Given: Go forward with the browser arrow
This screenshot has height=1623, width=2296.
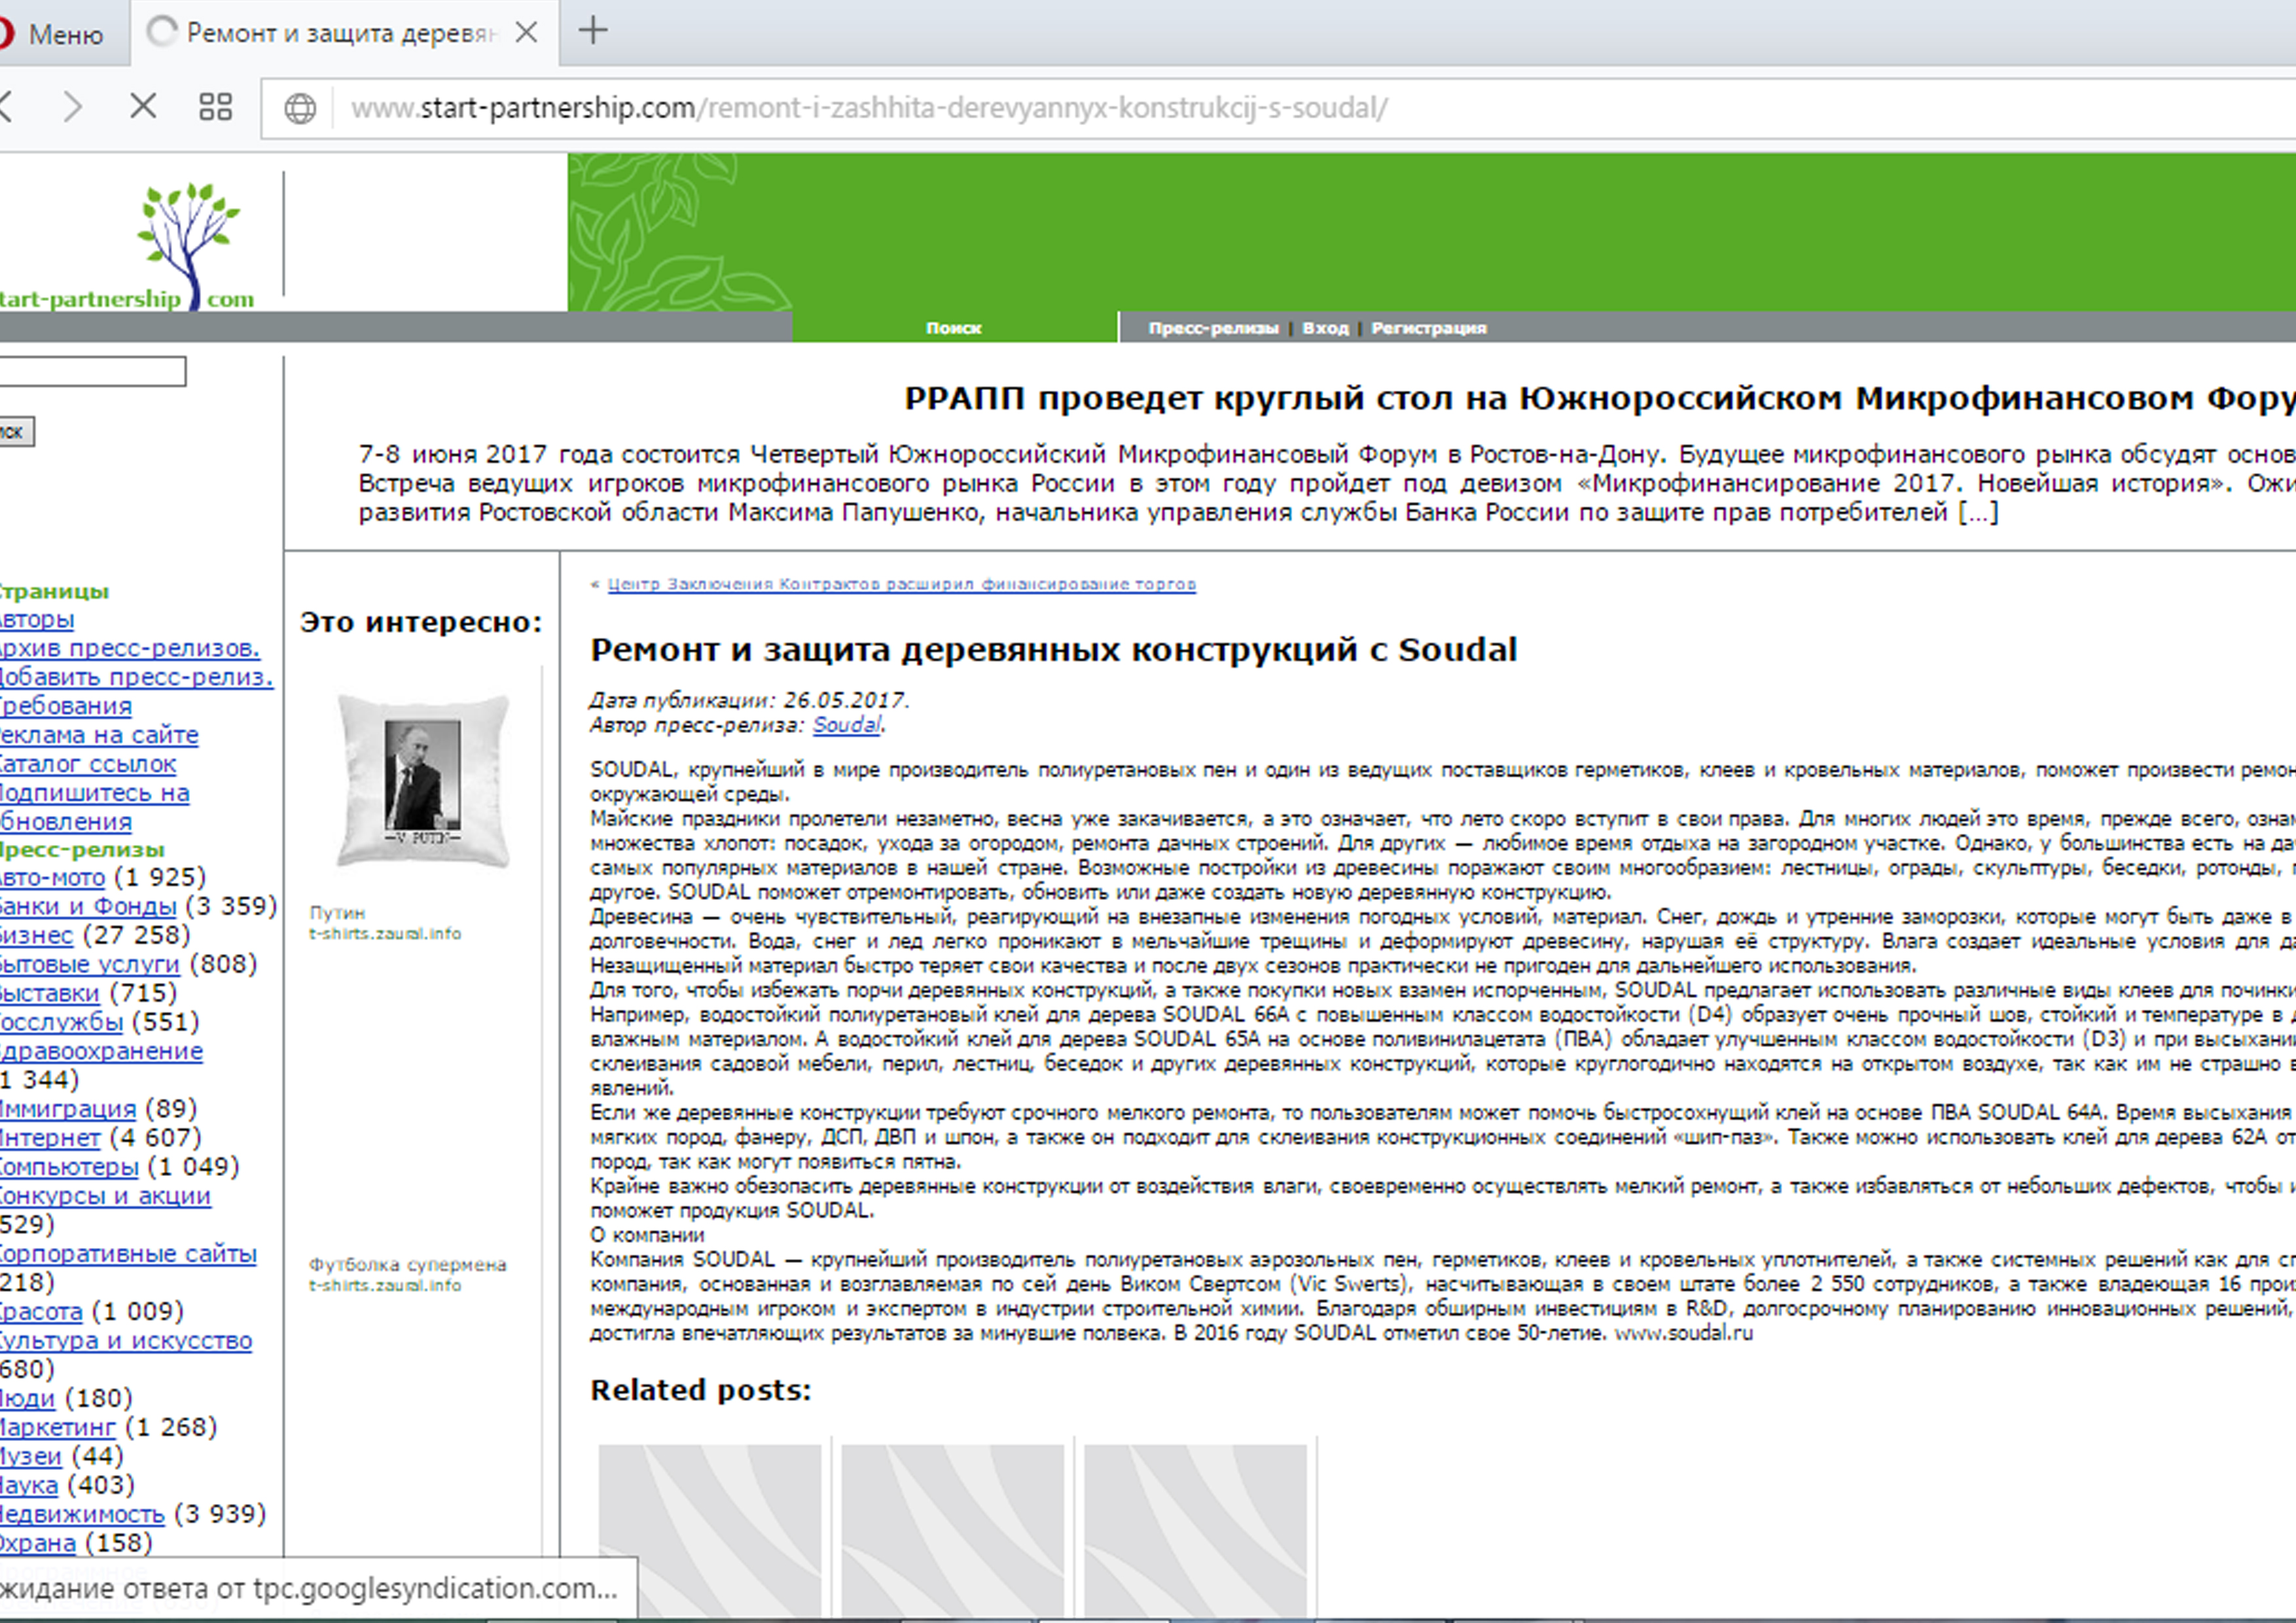Looking at the screenshot, I should point(73,107).
